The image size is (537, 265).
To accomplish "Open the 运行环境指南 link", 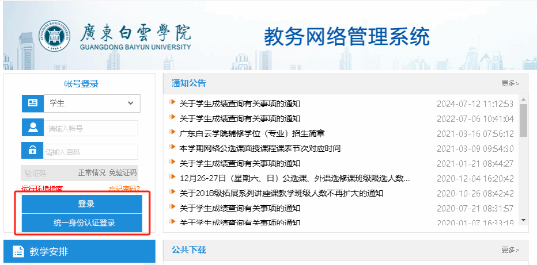I will tap(42, 189).
